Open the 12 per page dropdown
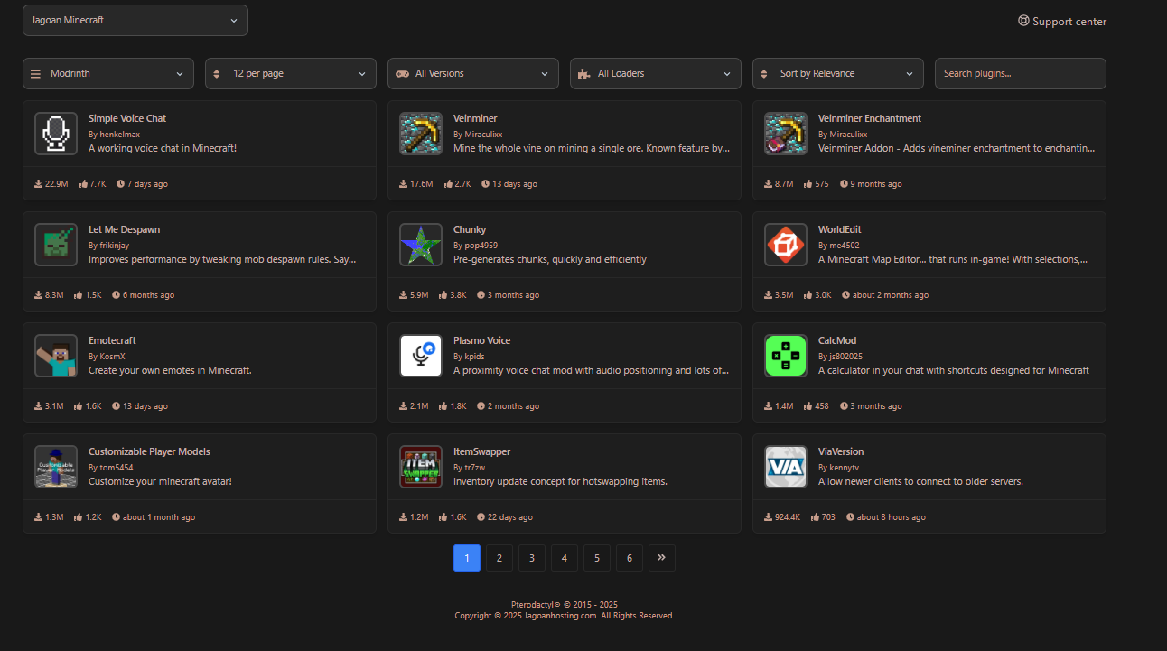Viewport: 1167px width, 651px height. point(291,74)
